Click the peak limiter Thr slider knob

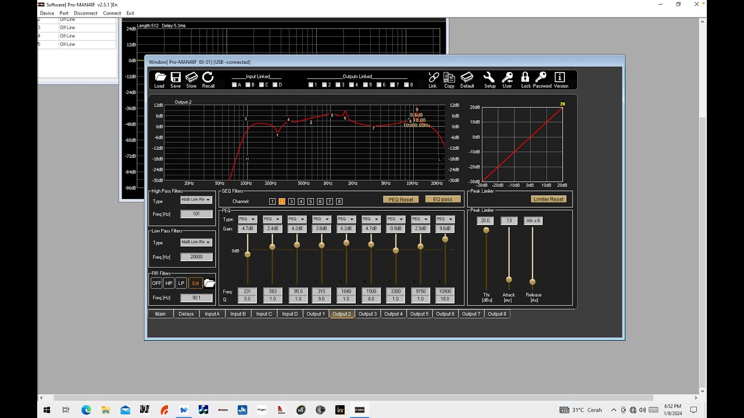(x=486, y=230)
